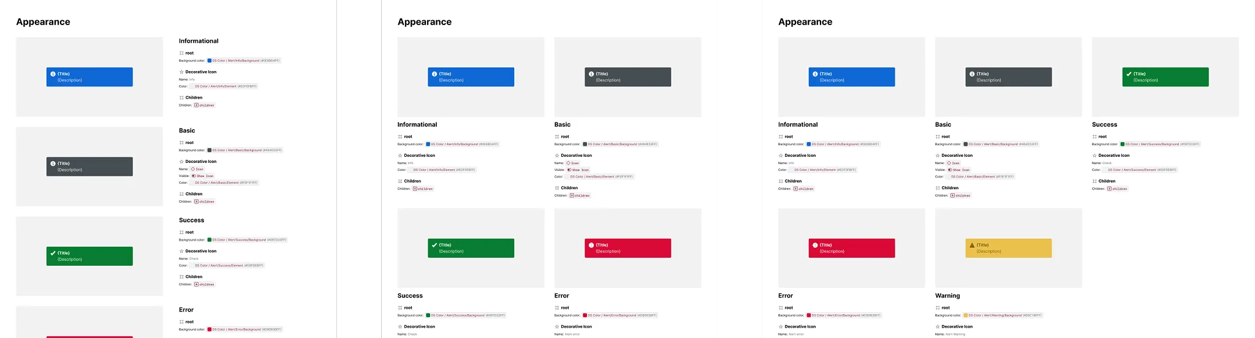Viewport: 1255px width, 338px height.
Task: Click the Icon name tag under Basic in the right panel
Action: click(954, 163)
